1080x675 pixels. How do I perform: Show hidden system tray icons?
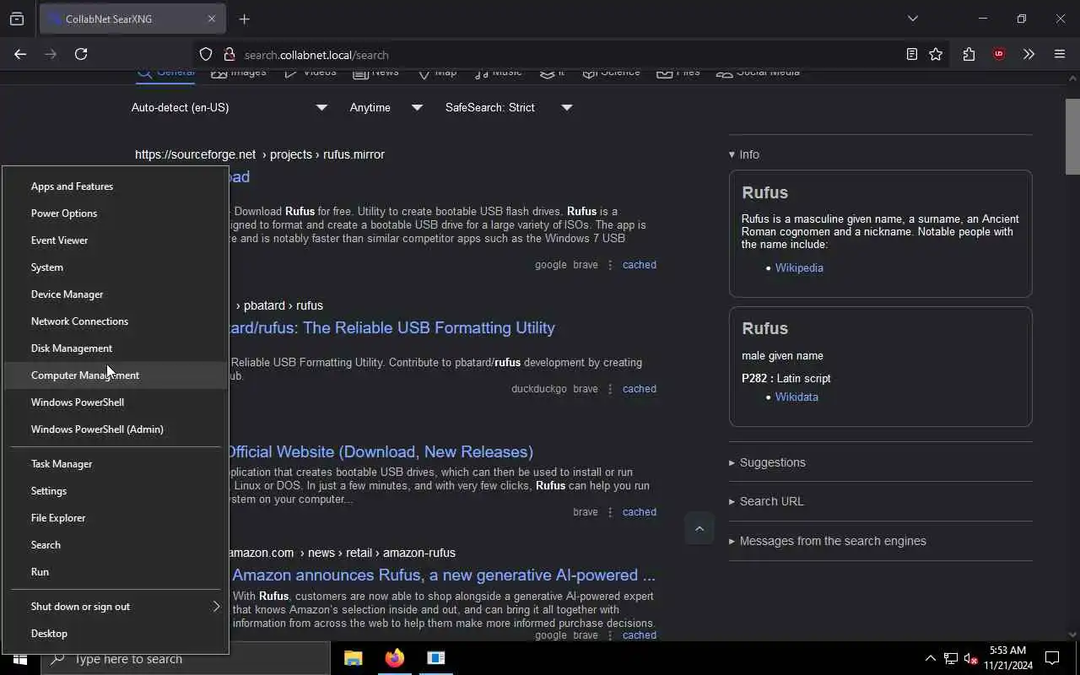[x=930, y=659]
